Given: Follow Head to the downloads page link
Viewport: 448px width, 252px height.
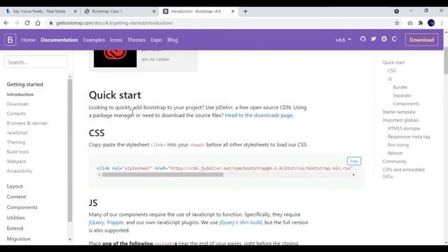Looking at the screenshot, I should (258, 115).
